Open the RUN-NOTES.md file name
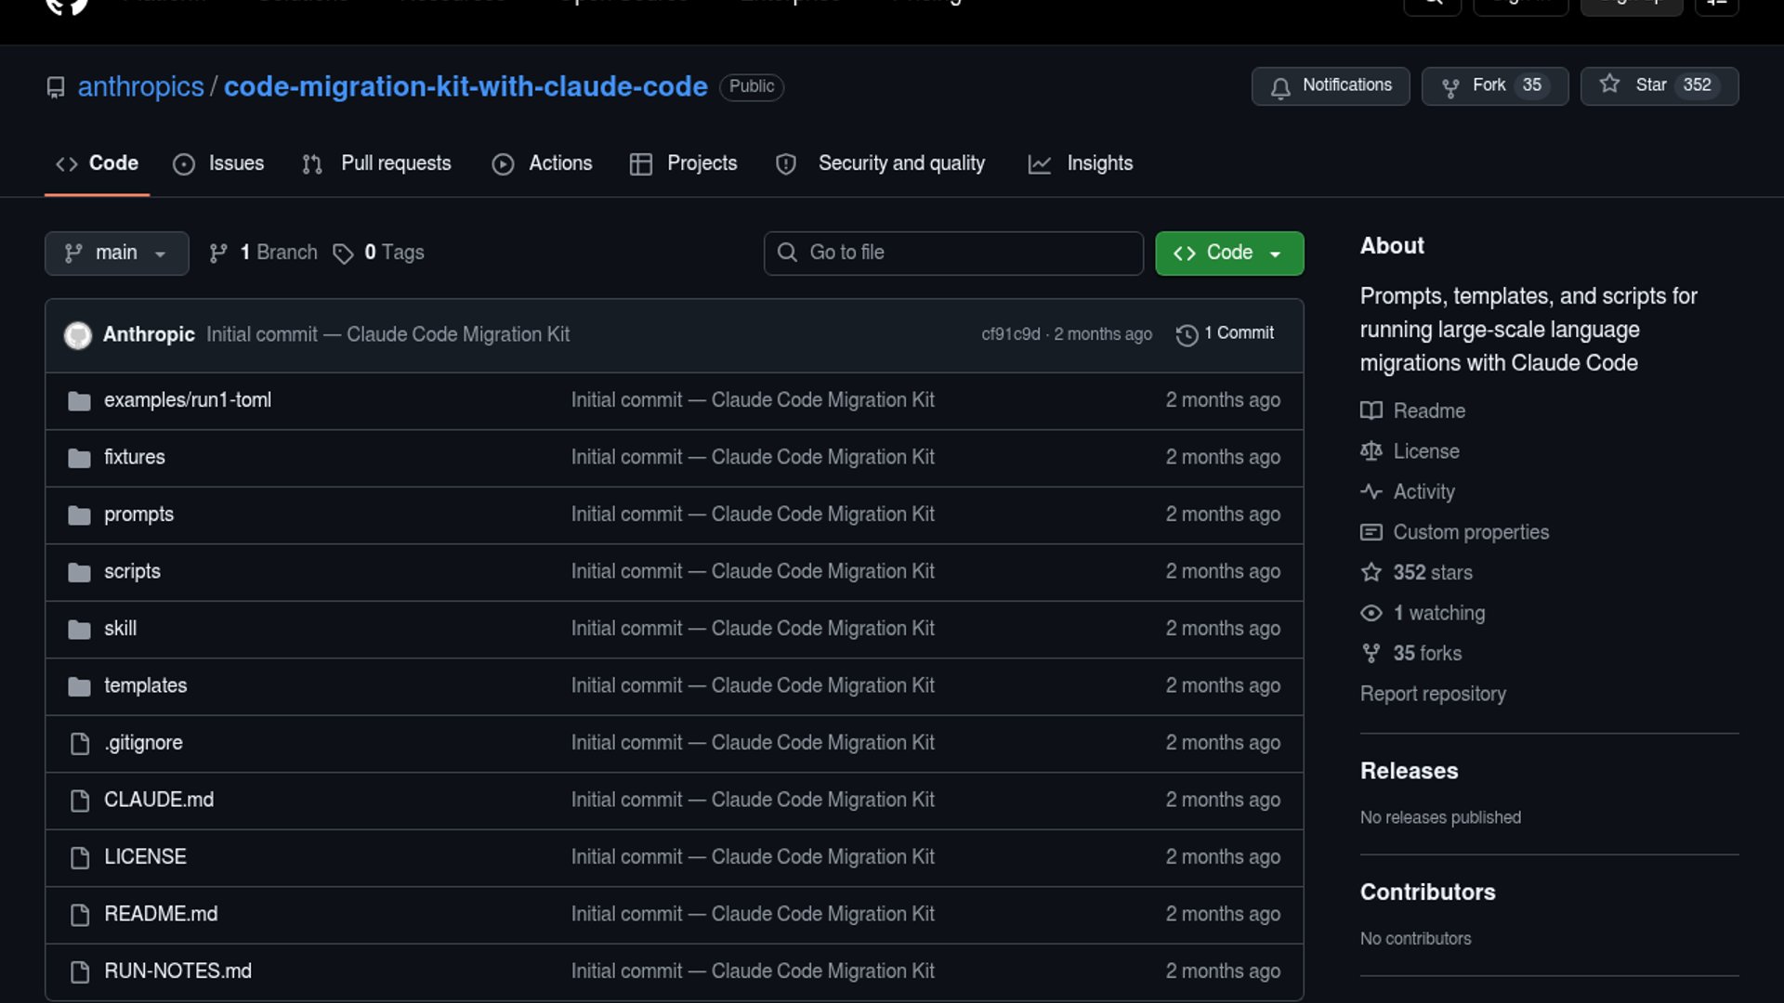 point(178,971)
